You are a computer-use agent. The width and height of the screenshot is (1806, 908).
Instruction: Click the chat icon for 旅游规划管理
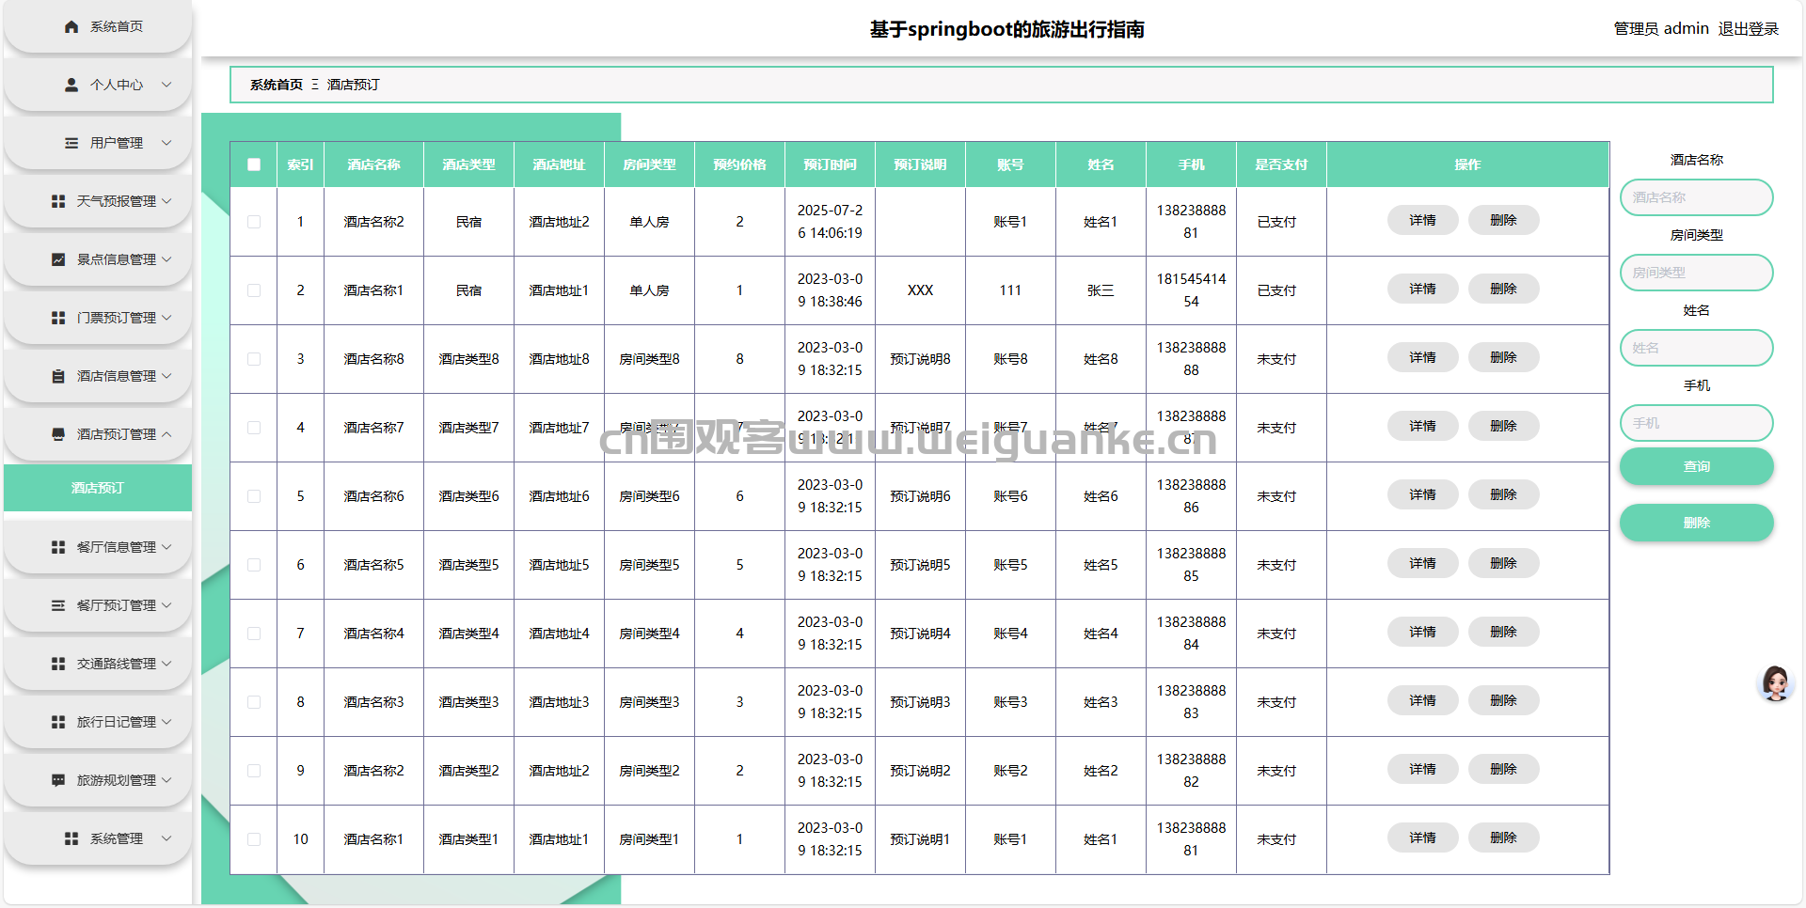pyautogui.click(x=58, y=780)
